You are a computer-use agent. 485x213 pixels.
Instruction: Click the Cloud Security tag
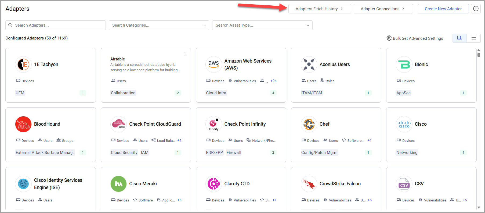(x=124, y=153)
